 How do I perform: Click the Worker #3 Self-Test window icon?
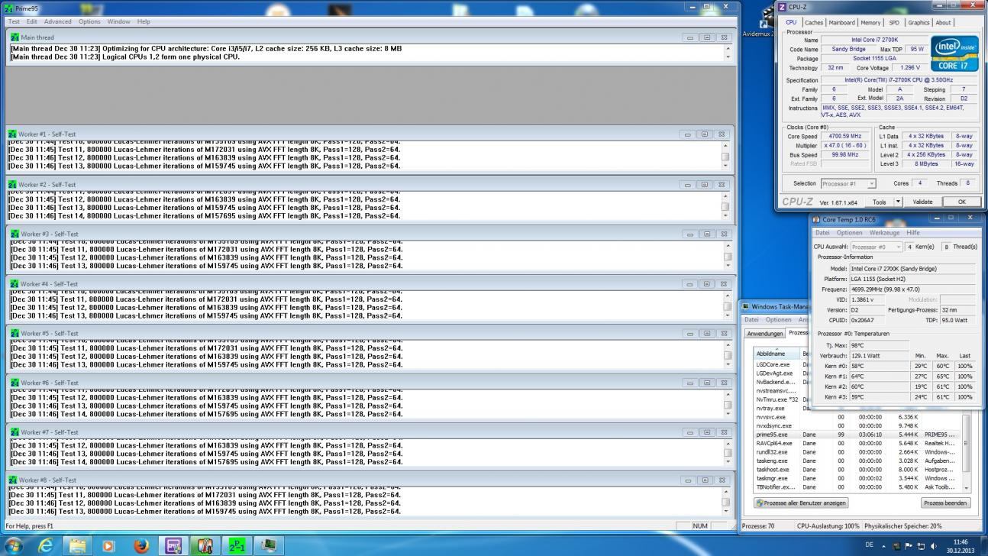click(x=13, y=234)
